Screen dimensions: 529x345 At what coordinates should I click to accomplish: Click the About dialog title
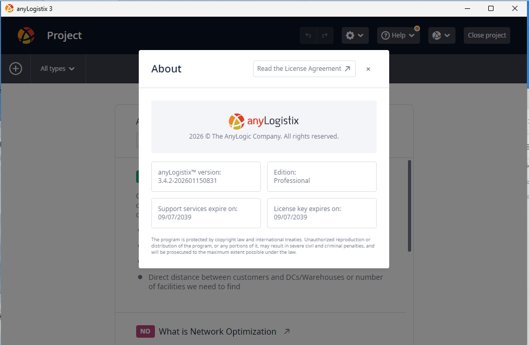click(166, 69)
